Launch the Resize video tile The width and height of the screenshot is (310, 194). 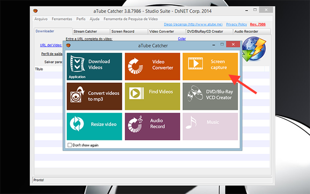(x=94, y=127)
